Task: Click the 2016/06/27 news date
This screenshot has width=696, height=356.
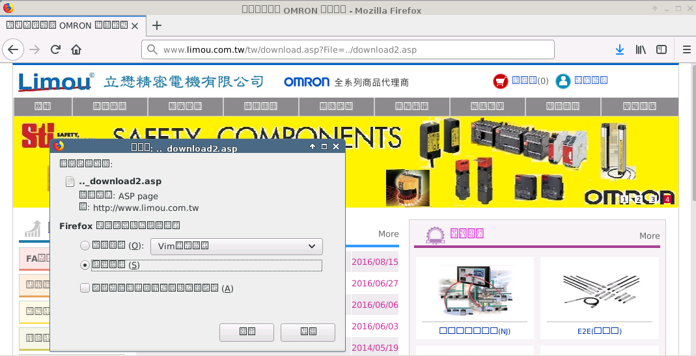Action: pyautogui.click(x=374, y=283)
